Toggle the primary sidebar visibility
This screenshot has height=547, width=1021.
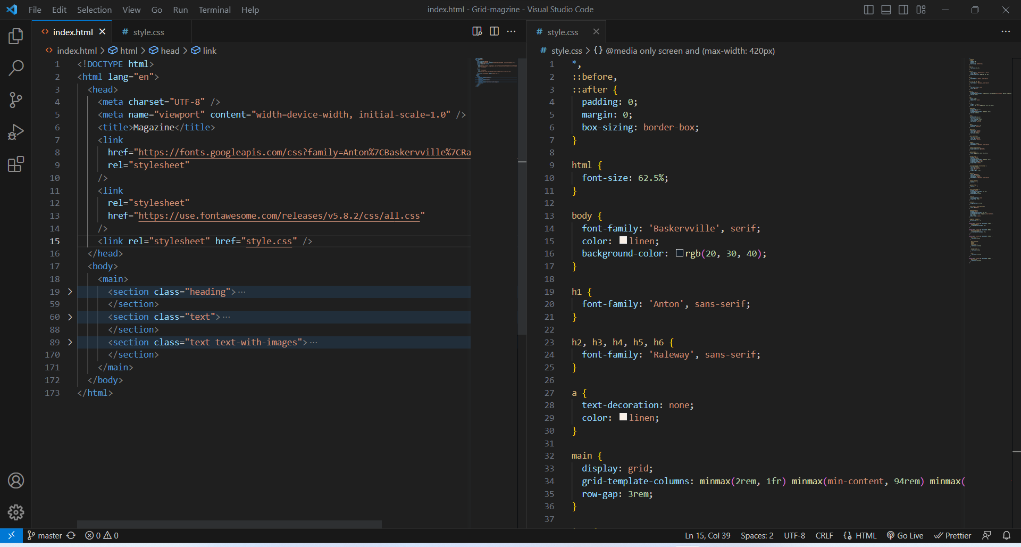[x=868, y=9]
